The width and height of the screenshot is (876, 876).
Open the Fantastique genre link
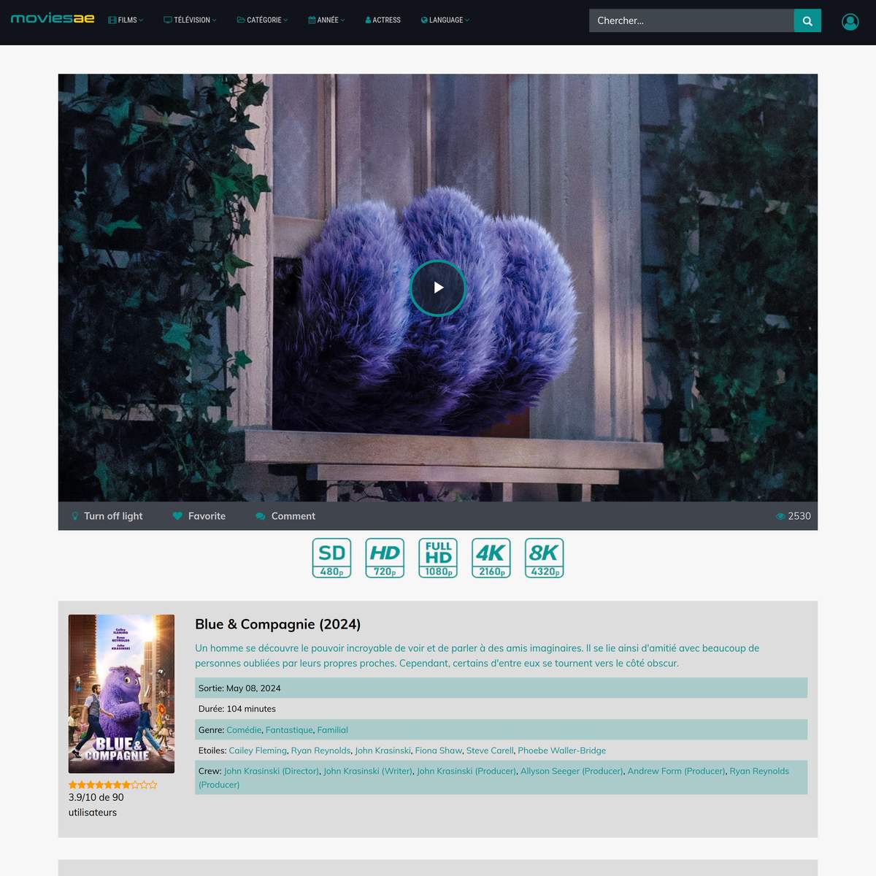pyautogui.click(x=289, y=730)
